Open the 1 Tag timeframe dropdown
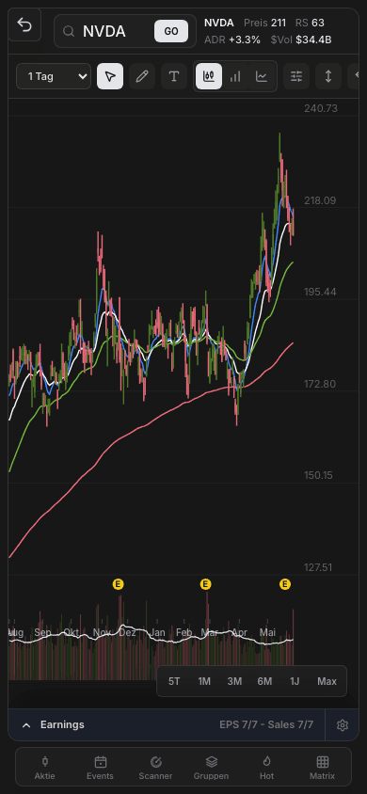 [x=54, y=76]
